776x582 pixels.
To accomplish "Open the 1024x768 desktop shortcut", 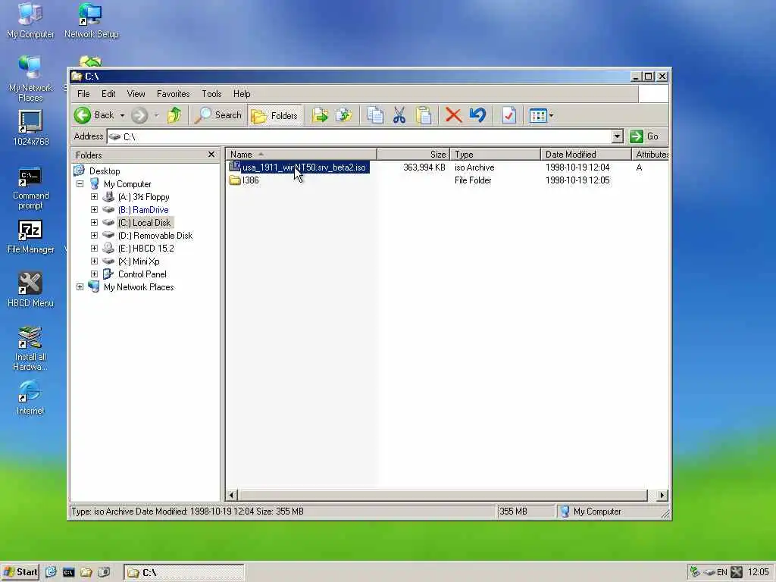I will [x=30, y=127].
